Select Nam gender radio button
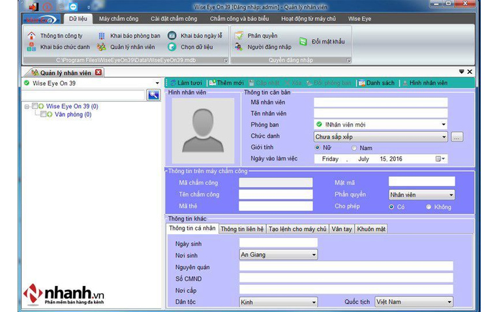This screenshot has width=499, height=312. coord(354,148)
